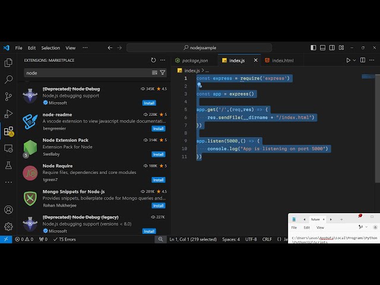The width and height of the screenshot is (380, 285).
Task: Open the Search view in activity bar
Action: [x=8, y=79]
